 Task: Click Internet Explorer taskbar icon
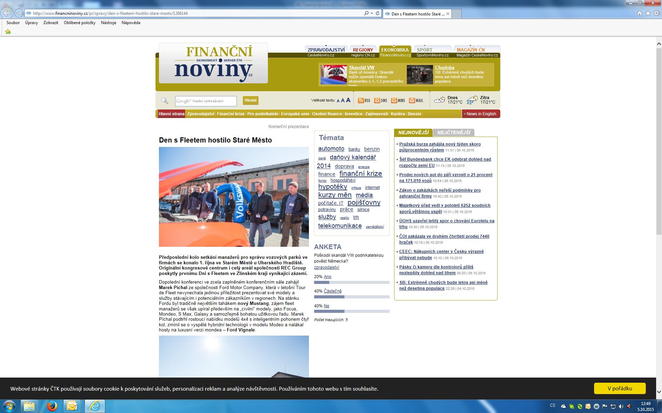click(x=94, y=406)
